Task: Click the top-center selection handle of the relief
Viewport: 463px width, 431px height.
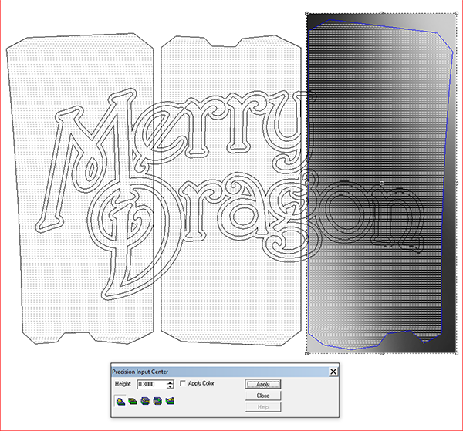Action: 381,13
